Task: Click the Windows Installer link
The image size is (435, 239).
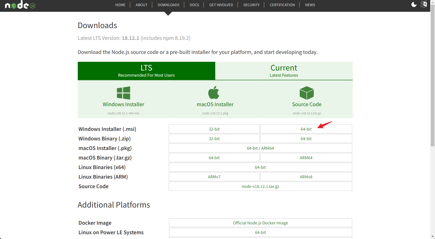Action: coord(123,104)
